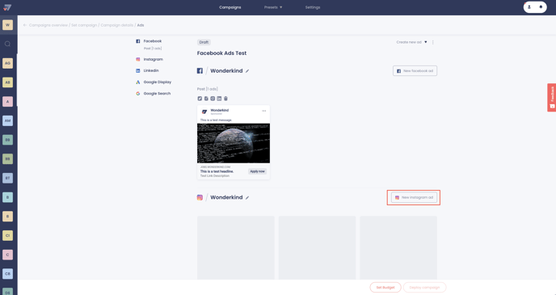Select the pink C workspace badge
Screen dimensions: 556x295
[x=7, y=255]
